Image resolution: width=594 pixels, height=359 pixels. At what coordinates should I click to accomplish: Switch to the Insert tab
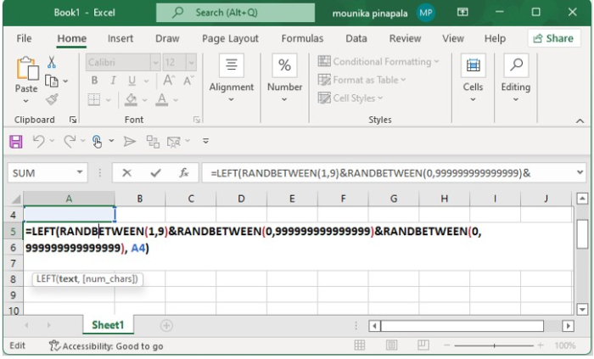click(120, 38)
